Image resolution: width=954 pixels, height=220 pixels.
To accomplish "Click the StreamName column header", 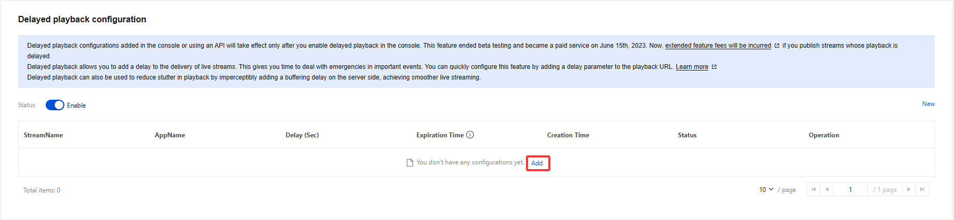I will pos(44,135).
